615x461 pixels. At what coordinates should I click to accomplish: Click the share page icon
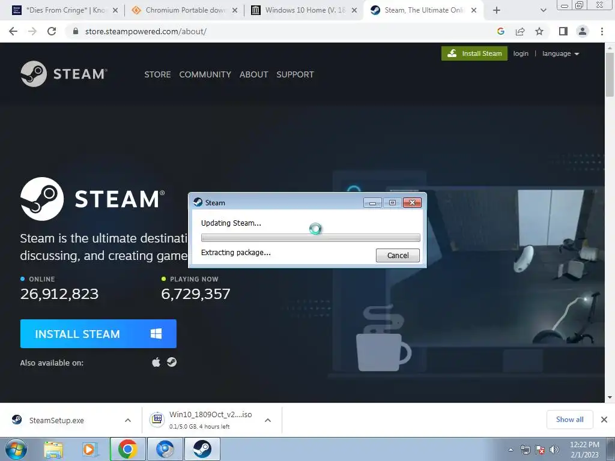[520, 31]
